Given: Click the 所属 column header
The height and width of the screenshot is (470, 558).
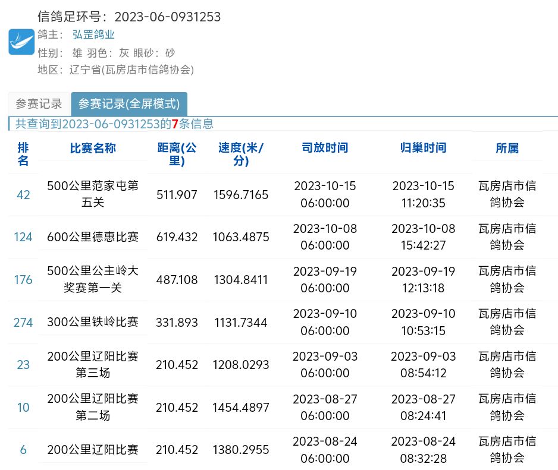Looking at the screenshot, I should point(507,148).
